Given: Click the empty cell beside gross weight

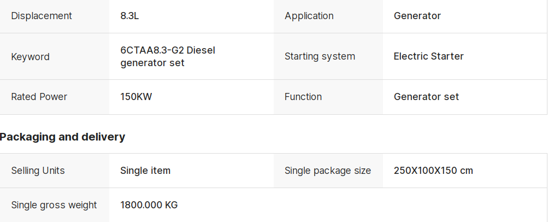Looking at the screenshot, I should [x=410, y=205].
